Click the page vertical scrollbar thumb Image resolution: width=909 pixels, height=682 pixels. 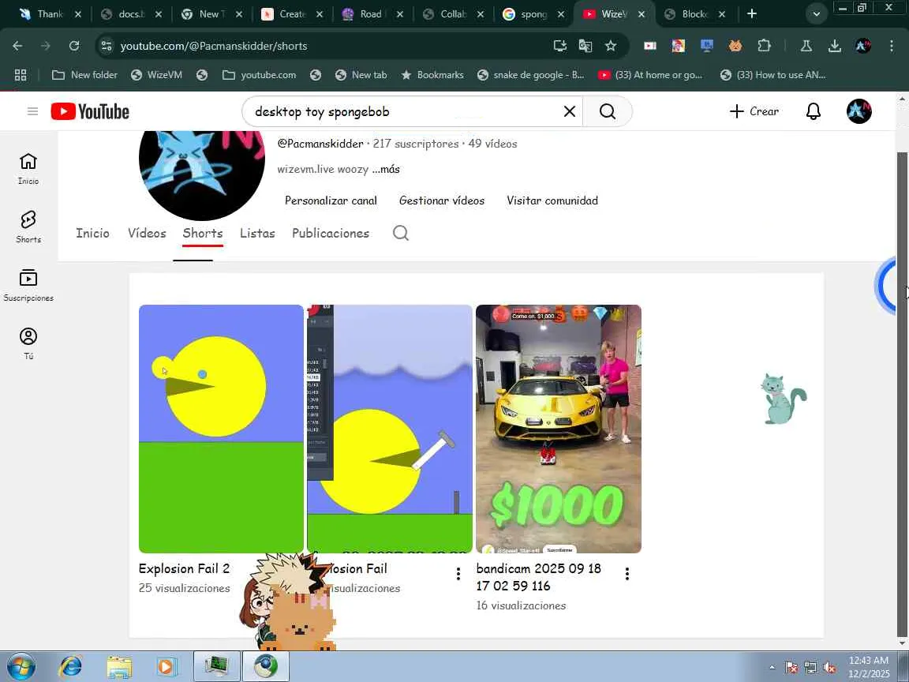[x=901, y=395]
